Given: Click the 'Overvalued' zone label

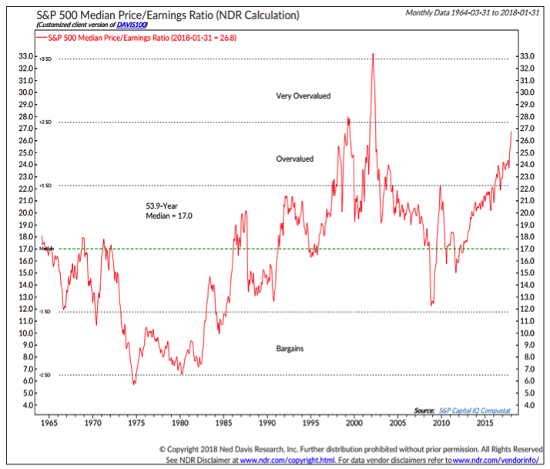Looking at the screenshot, I should (294, 159).
